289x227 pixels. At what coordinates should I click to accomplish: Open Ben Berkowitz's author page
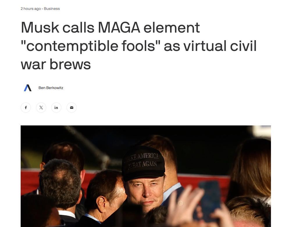click(51, 88)
